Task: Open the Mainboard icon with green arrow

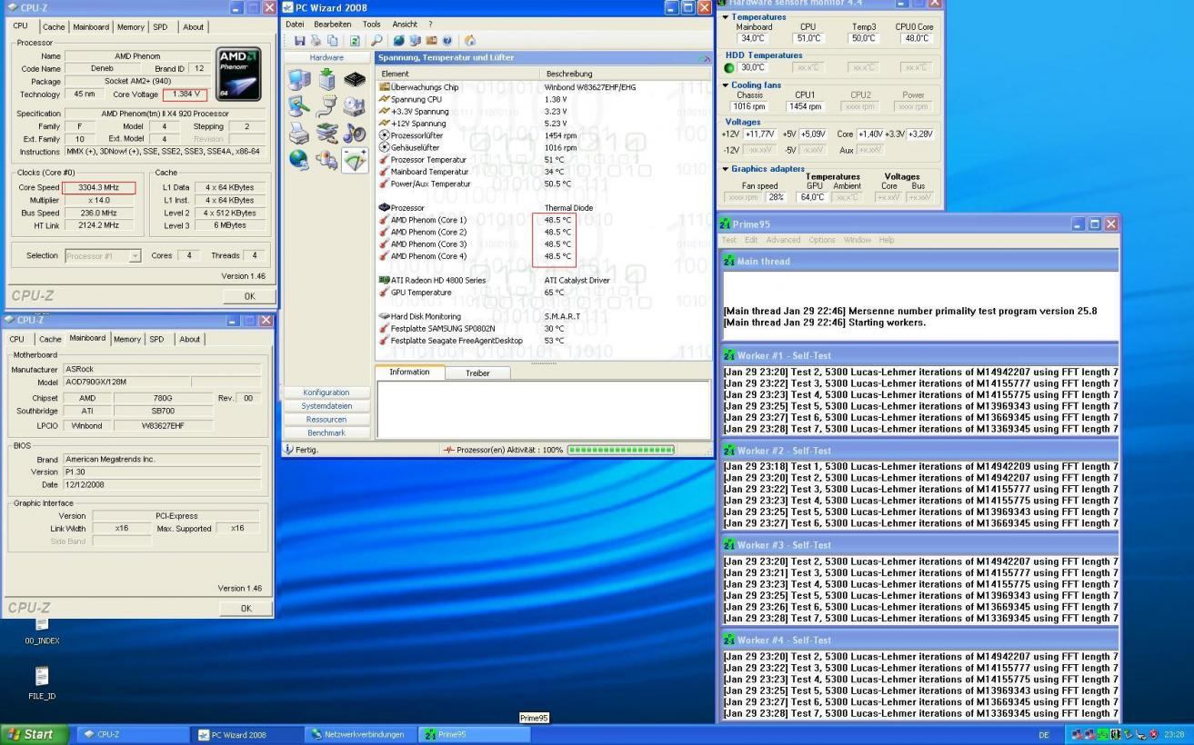Action: pyautogui.click(x=326, y=80)
